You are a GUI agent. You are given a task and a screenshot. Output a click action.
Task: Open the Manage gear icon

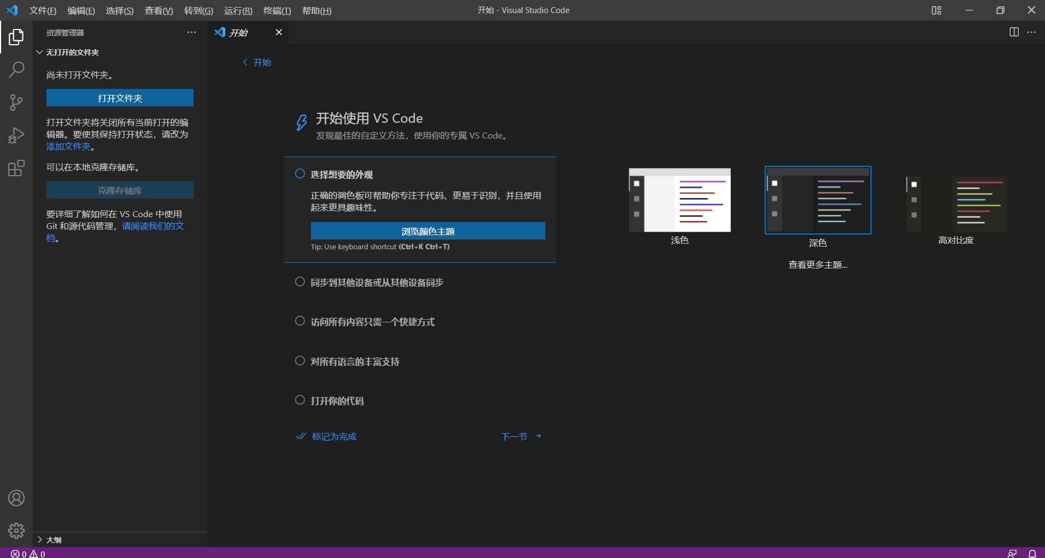click(16, 531)
